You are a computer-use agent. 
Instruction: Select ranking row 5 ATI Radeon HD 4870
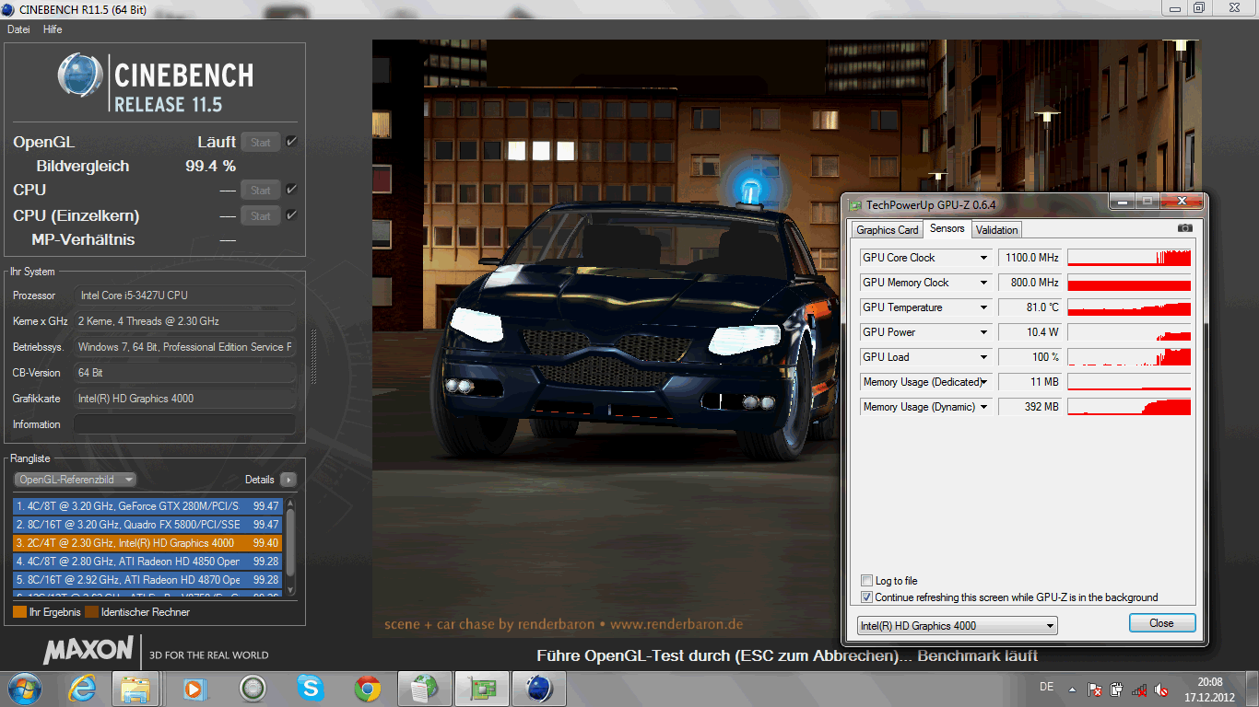pyautogui.click(x=147, y=579)
